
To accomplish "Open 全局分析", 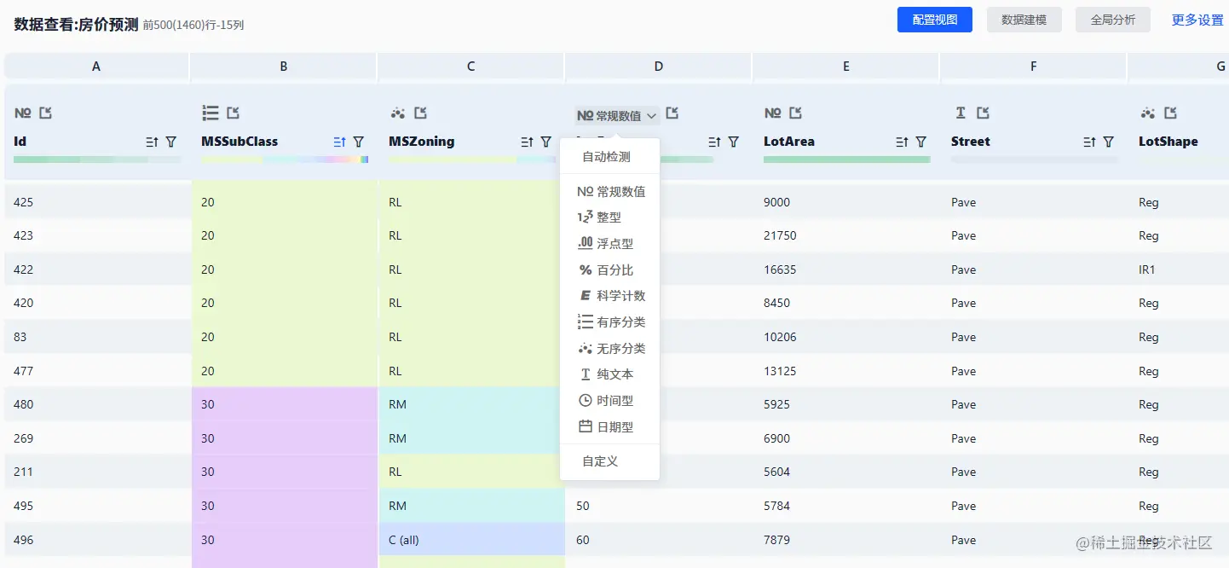I will 1113,20.
